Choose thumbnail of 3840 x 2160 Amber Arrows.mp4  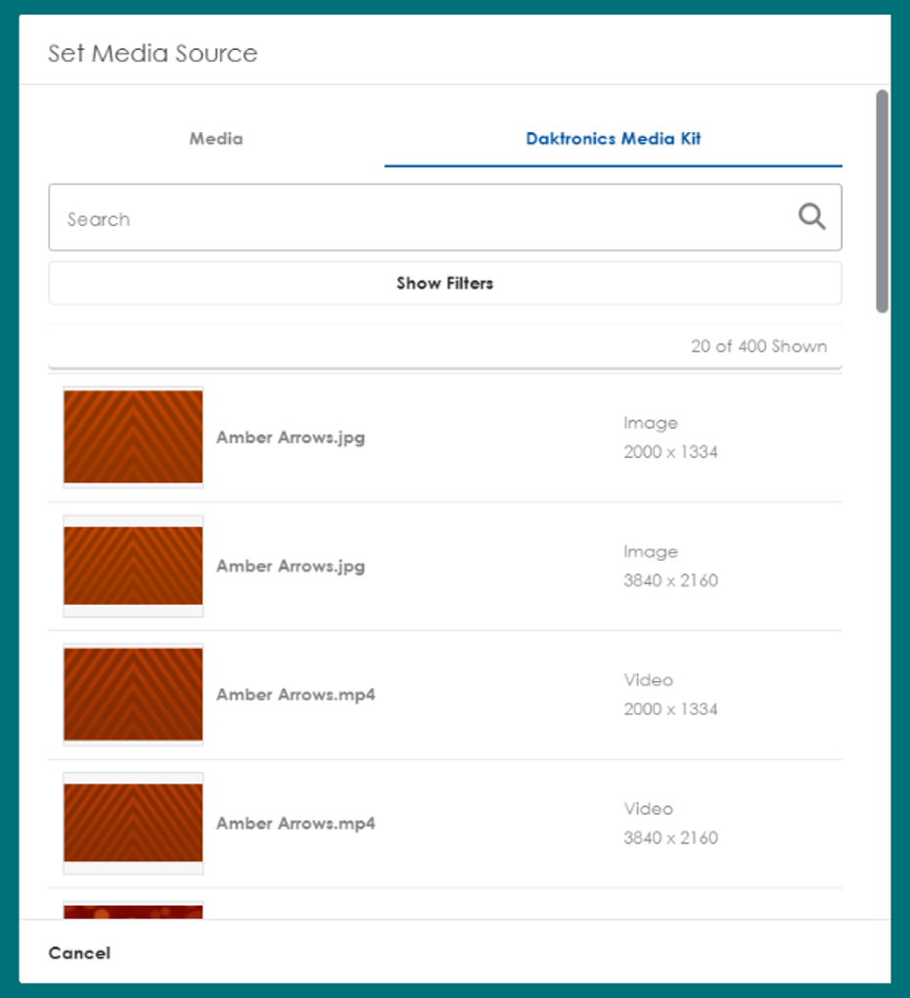pyautogui.click(x=133, y=823)
